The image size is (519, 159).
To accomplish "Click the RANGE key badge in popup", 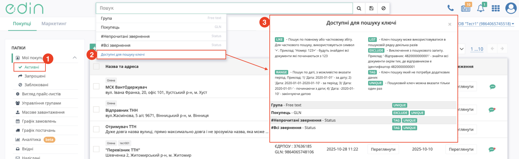I will coord(281,72).
